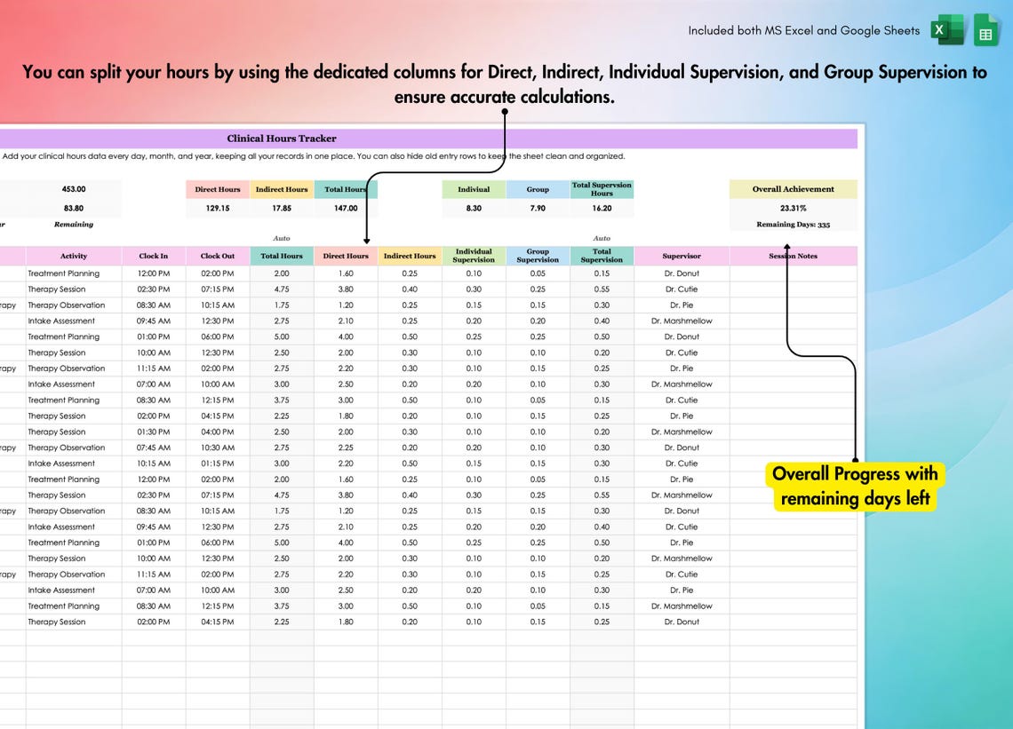Click the Group Supervision column header
The height and width of the screenshot is (729, 1013).
coord(538,256)
